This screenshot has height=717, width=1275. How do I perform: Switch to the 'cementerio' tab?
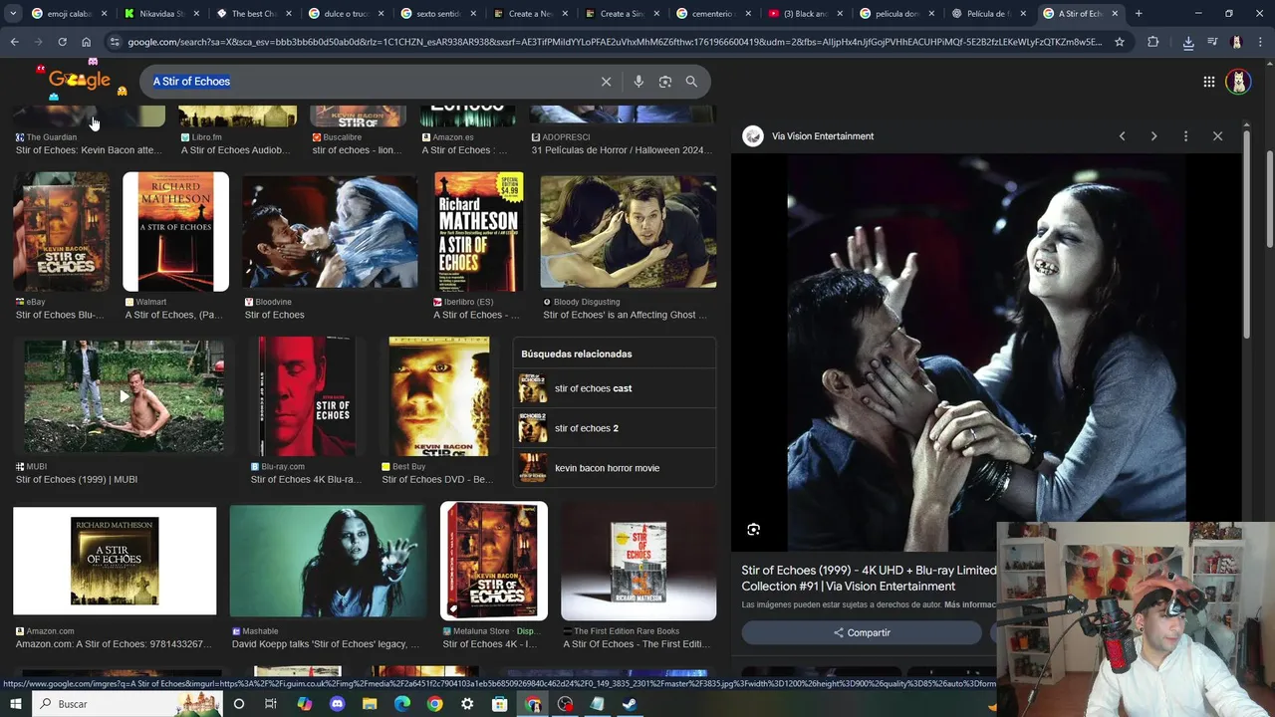click(713, 14)
